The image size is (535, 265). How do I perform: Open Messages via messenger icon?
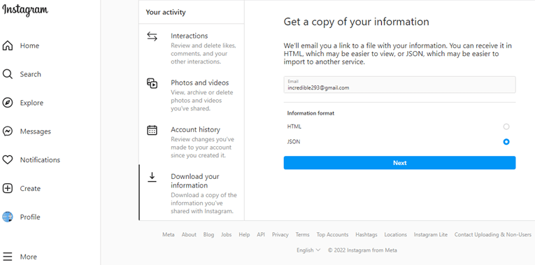(x=8, y=131)
